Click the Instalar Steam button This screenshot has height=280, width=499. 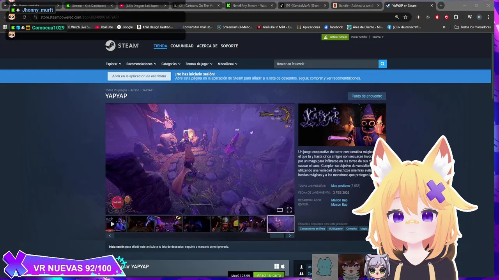click(335, 37)
